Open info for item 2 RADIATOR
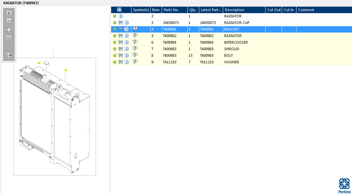The image size is (352, 194). pyautogui.click(x=121, y=16)
